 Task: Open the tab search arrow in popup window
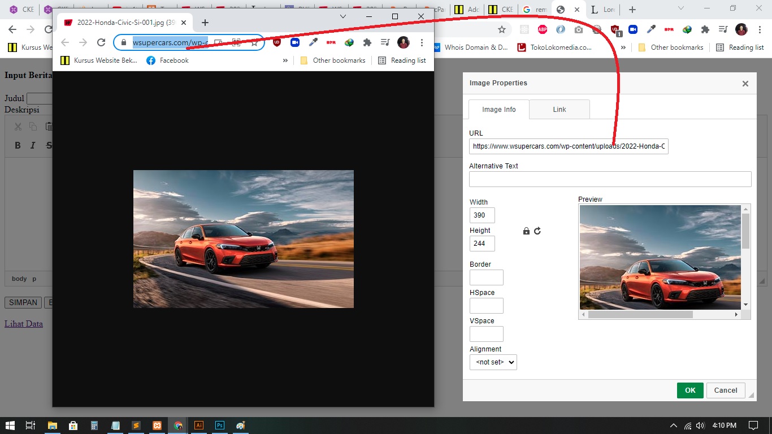tap(342, 16)
